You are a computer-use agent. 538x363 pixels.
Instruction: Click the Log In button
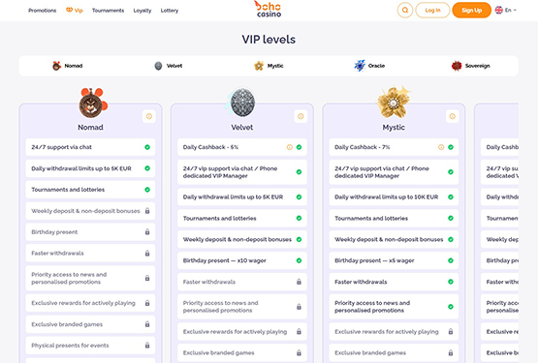click(432, 11)
